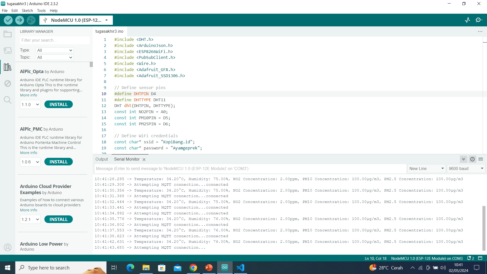Viewport: 487px width, 274px height.
Task: Open the Tools menu
Action: click(x=41, y=11)
